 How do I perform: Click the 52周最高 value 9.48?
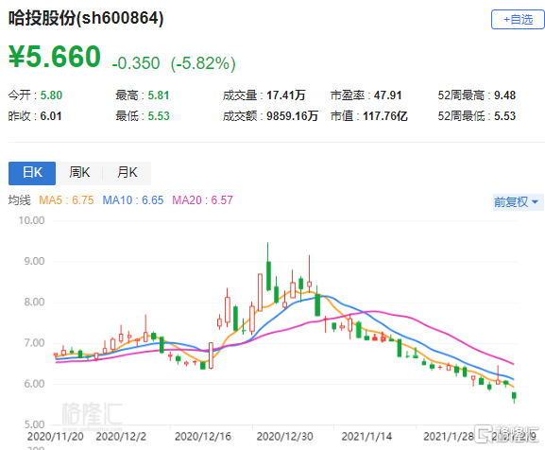[504, 95]
